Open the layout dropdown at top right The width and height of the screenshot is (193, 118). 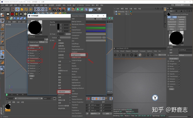coord(183,5)
